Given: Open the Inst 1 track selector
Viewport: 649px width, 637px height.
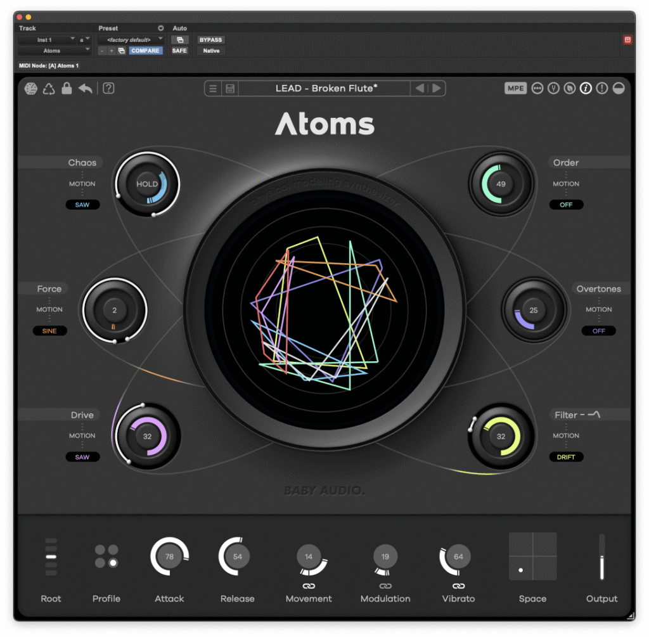Looking at the screenshot, I should [x=47, y=40].
